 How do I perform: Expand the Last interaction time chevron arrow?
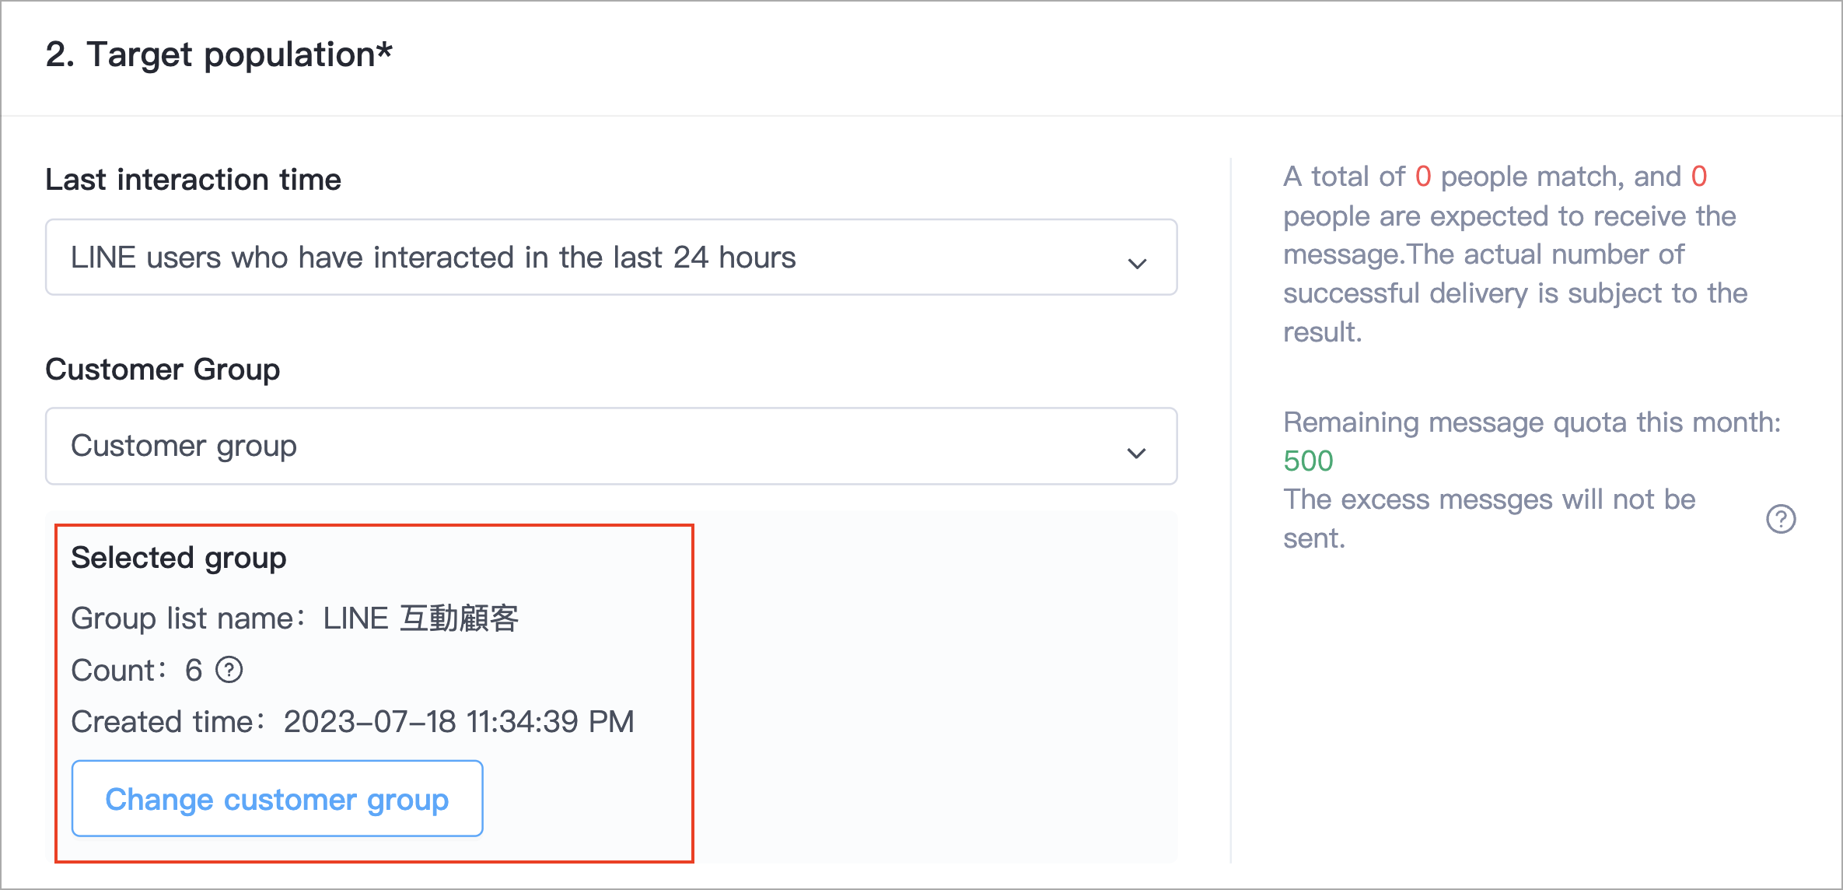[1137, 264]
